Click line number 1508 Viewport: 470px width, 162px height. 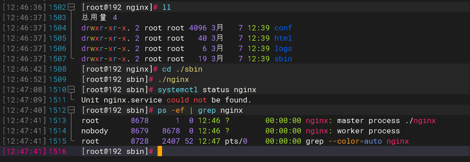(57, 69)
